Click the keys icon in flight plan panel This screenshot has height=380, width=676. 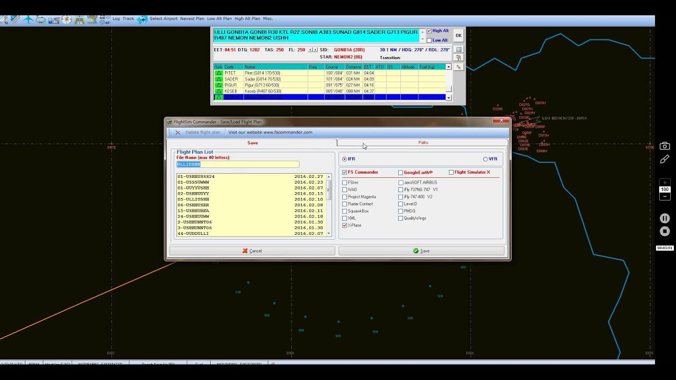pyautogui.click(x=458, y=58)
